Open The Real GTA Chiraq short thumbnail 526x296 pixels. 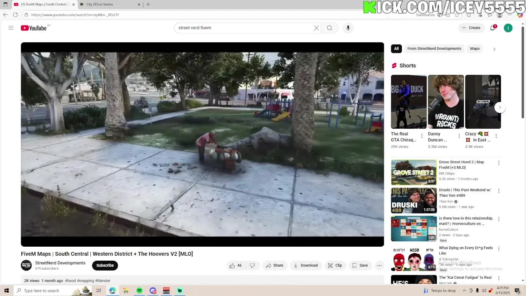point(409,102)
